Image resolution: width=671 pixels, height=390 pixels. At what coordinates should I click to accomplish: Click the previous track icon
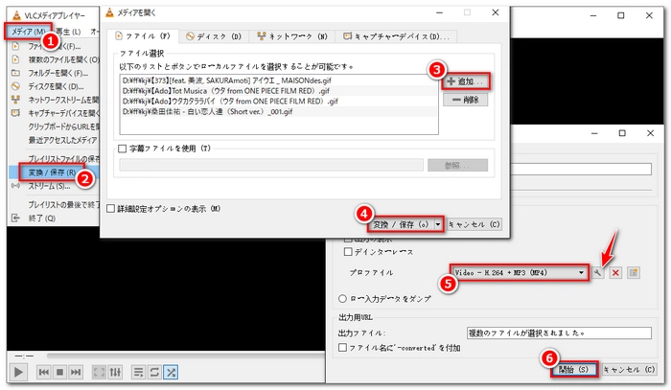[x=43, y=371]
